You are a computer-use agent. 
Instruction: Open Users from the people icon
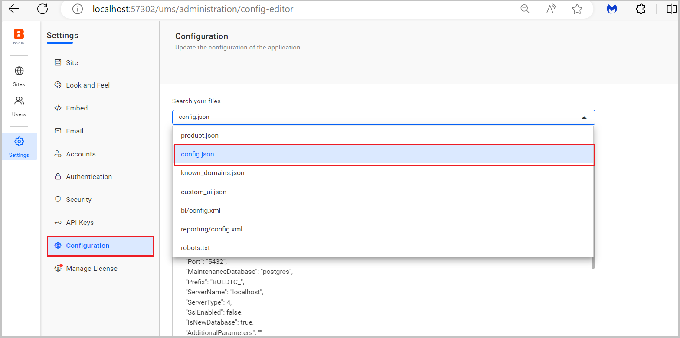tap(19, 101)
